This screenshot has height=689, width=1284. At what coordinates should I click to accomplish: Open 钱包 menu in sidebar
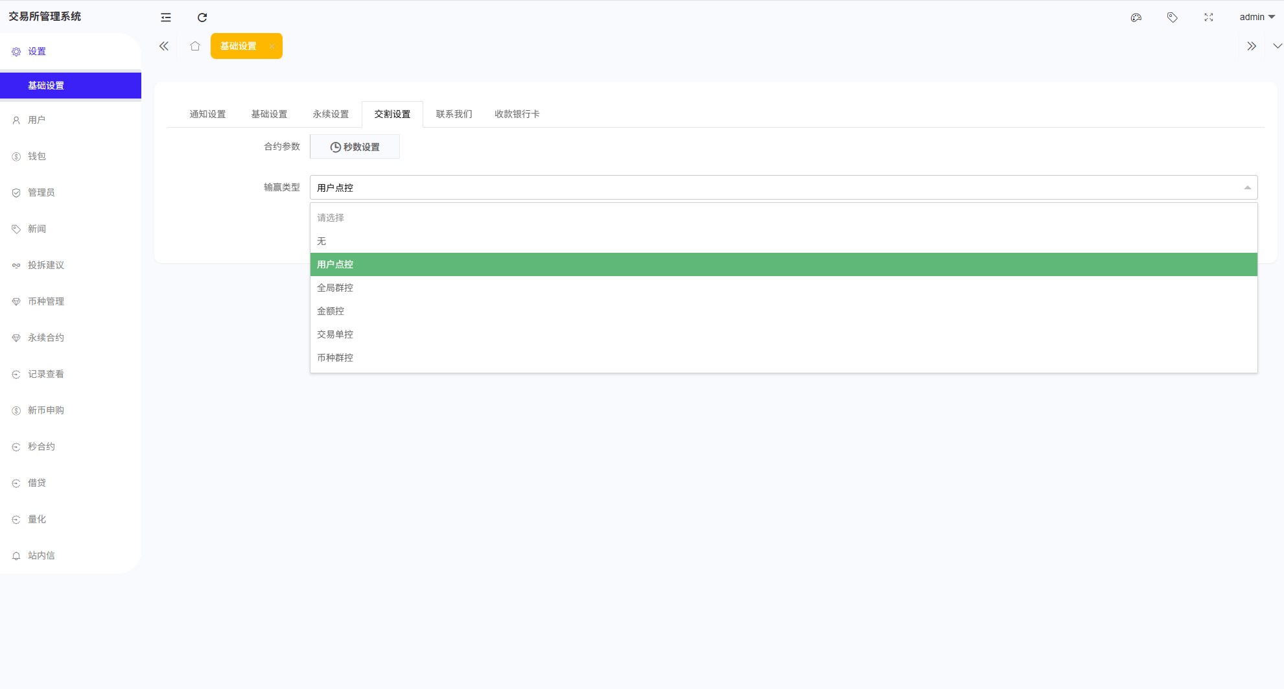click(37, 156)
